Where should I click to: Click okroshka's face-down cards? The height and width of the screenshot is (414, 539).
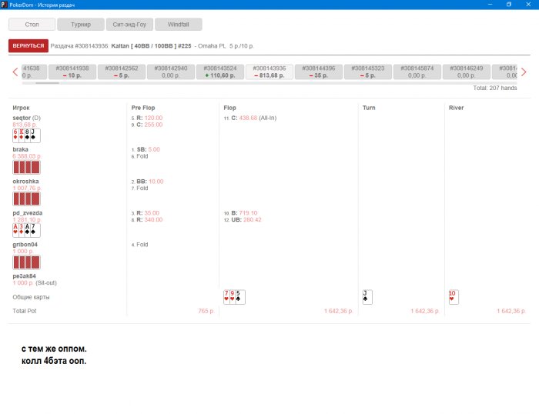click(26, 199)
